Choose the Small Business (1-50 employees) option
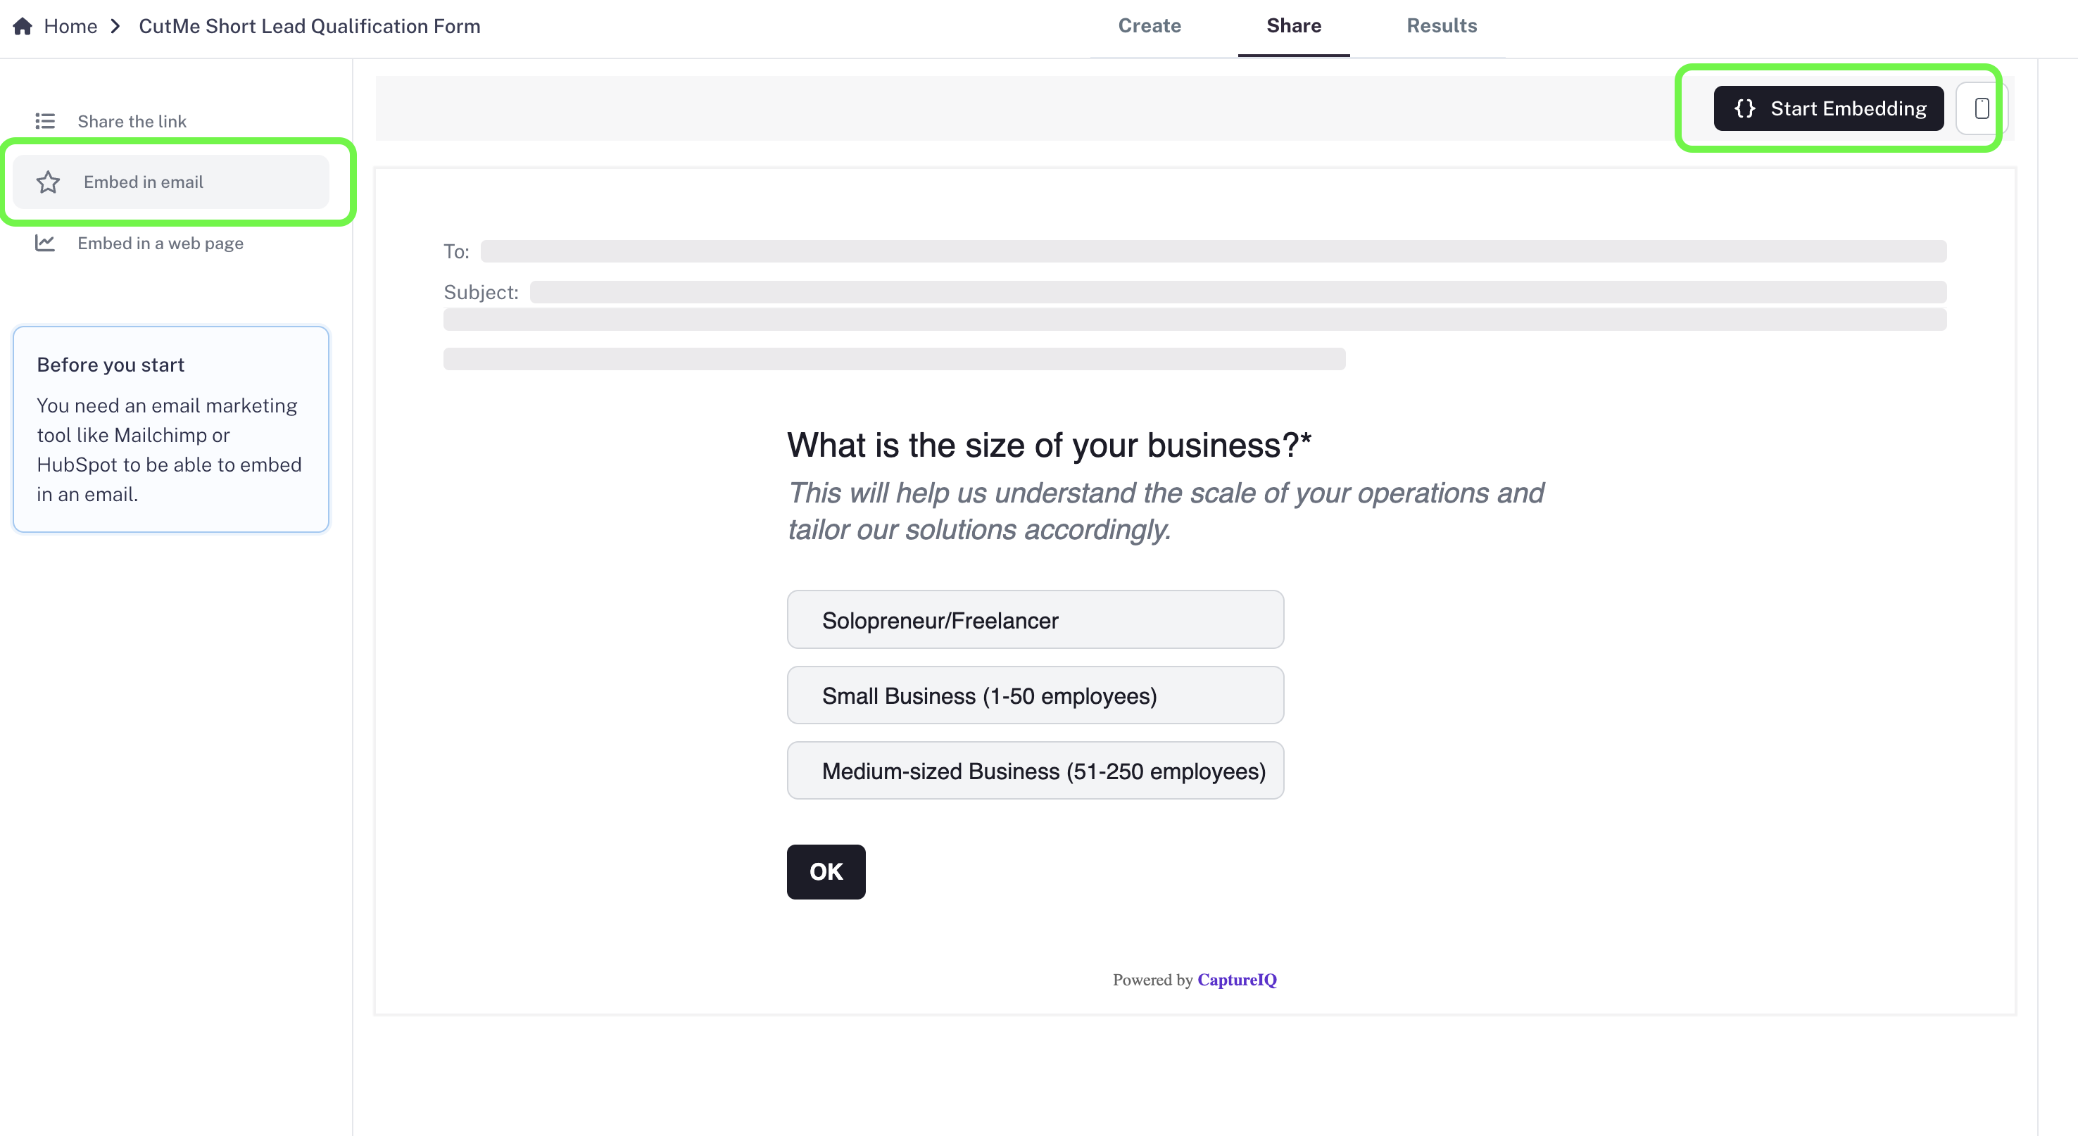The width and height of the screenshot is (2078, 1136). [1035, 695]
